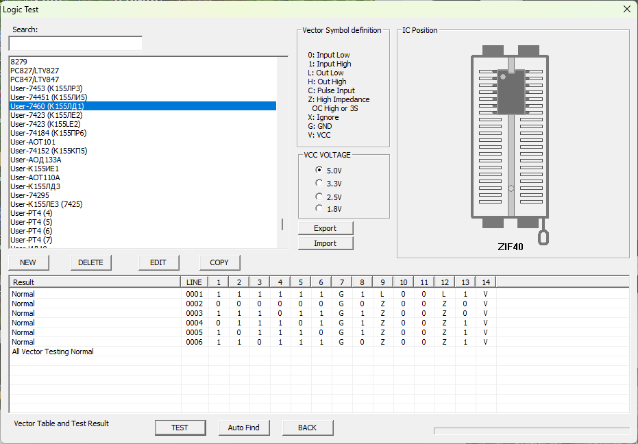Click the IC chip in ZIF socket
The image size is (638, 444).
click(511, 92)
